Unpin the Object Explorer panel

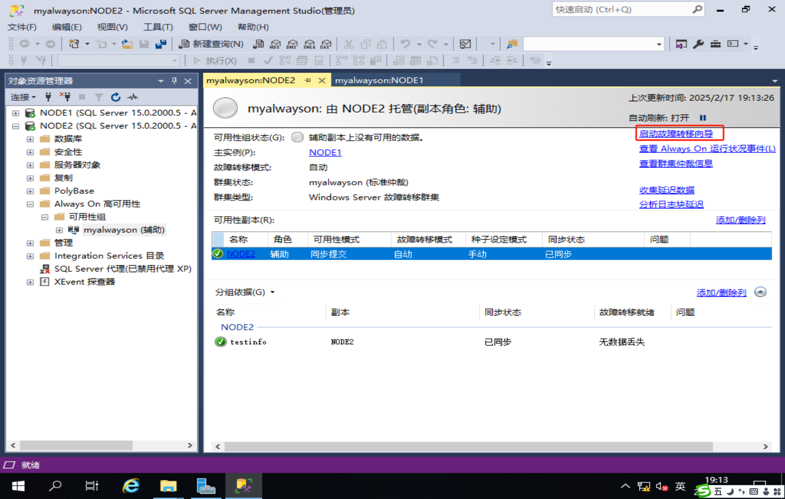174,81
